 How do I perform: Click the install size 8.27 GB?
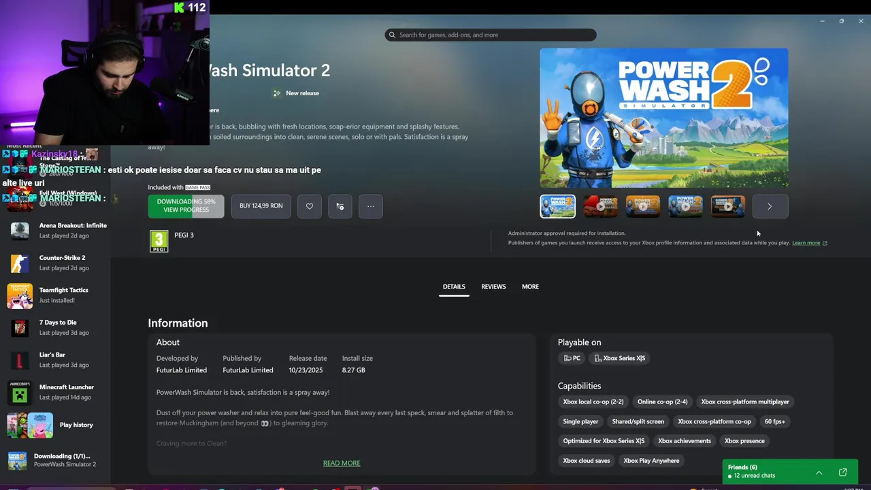coord(353,370)
